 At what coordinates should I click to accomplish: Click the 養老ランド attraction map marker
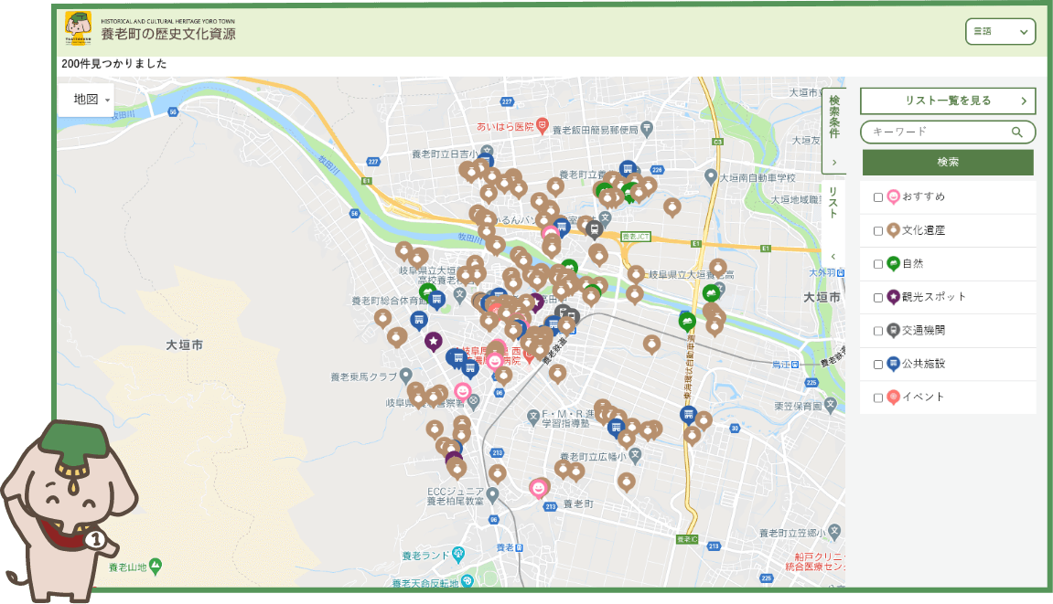[458, 554]
